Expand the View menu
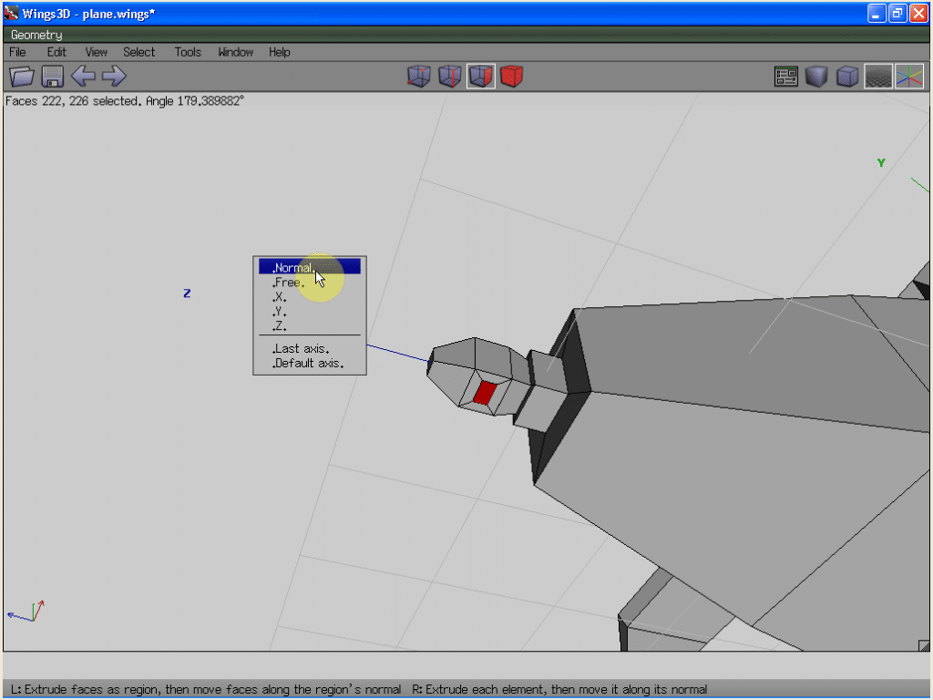933x700 pixels. point(96,52)
